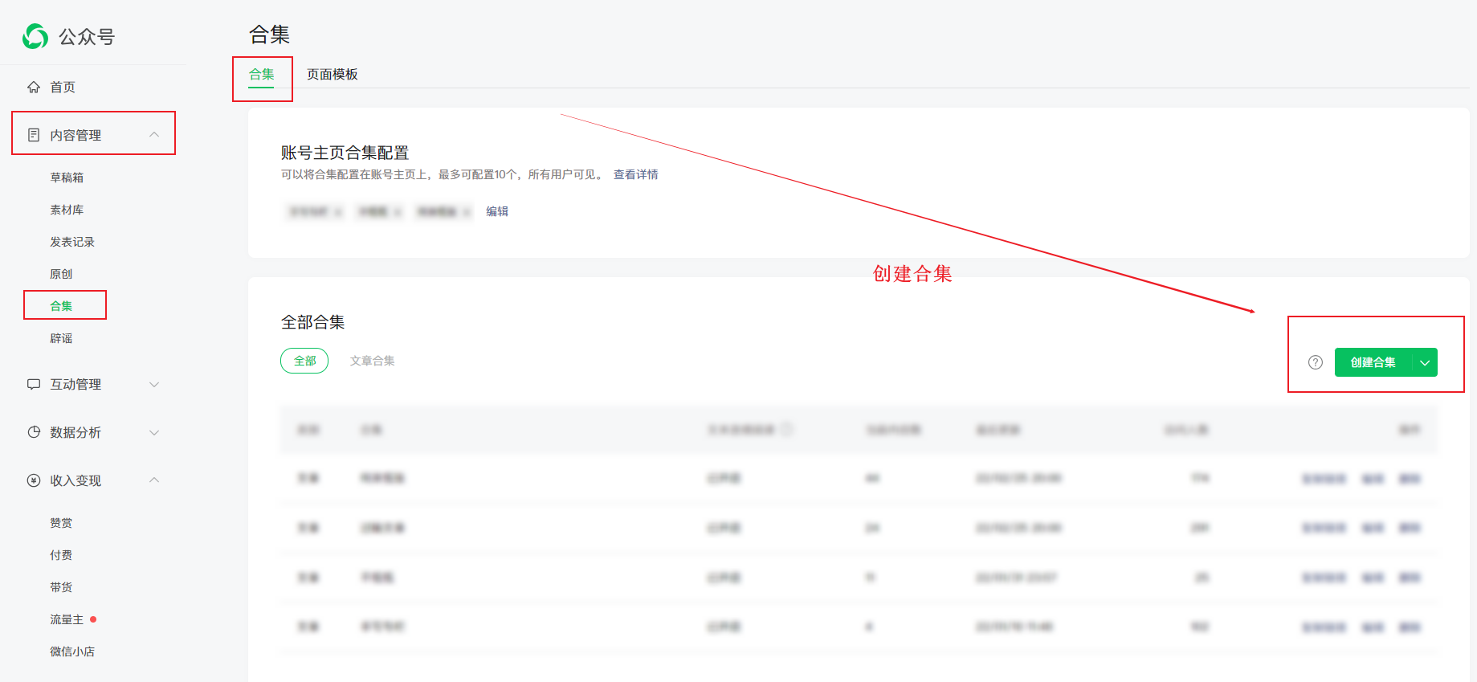Open 付费 under 收入变现
Screen dimensions: 1477x682
tap(61, 555)
